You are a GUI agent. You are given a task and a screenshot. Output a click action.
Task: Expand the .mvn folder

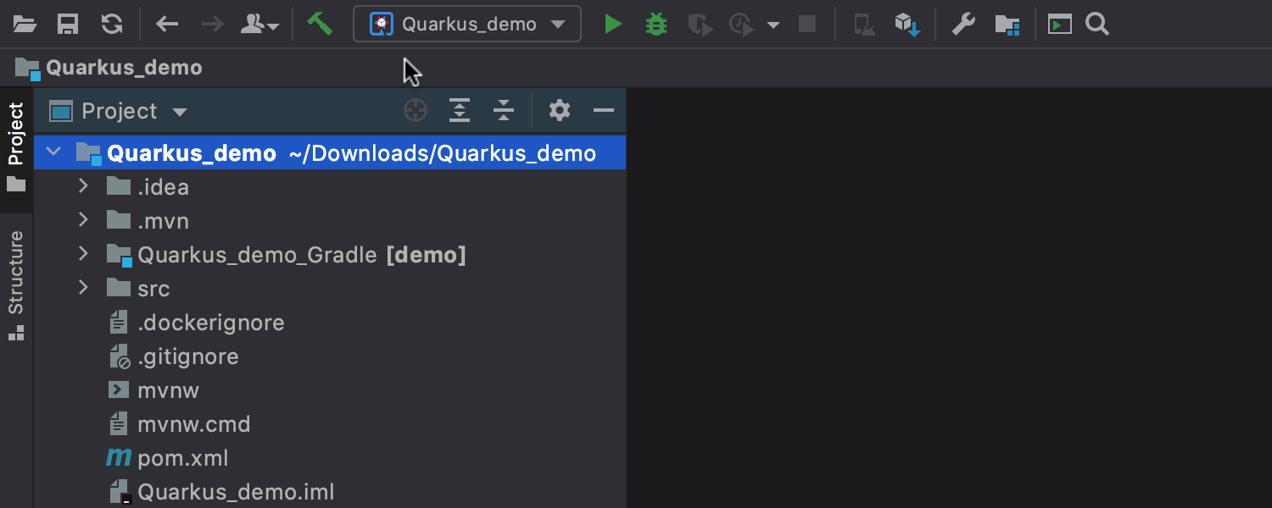83,220
